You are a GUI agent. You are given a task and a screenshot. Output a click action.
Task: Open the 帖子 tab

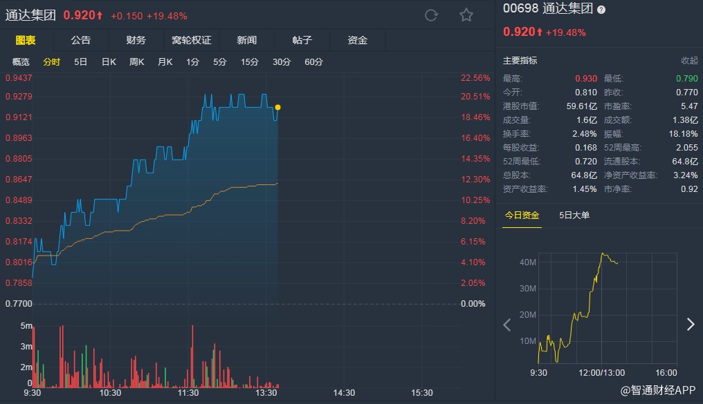[x=302, y=41]
